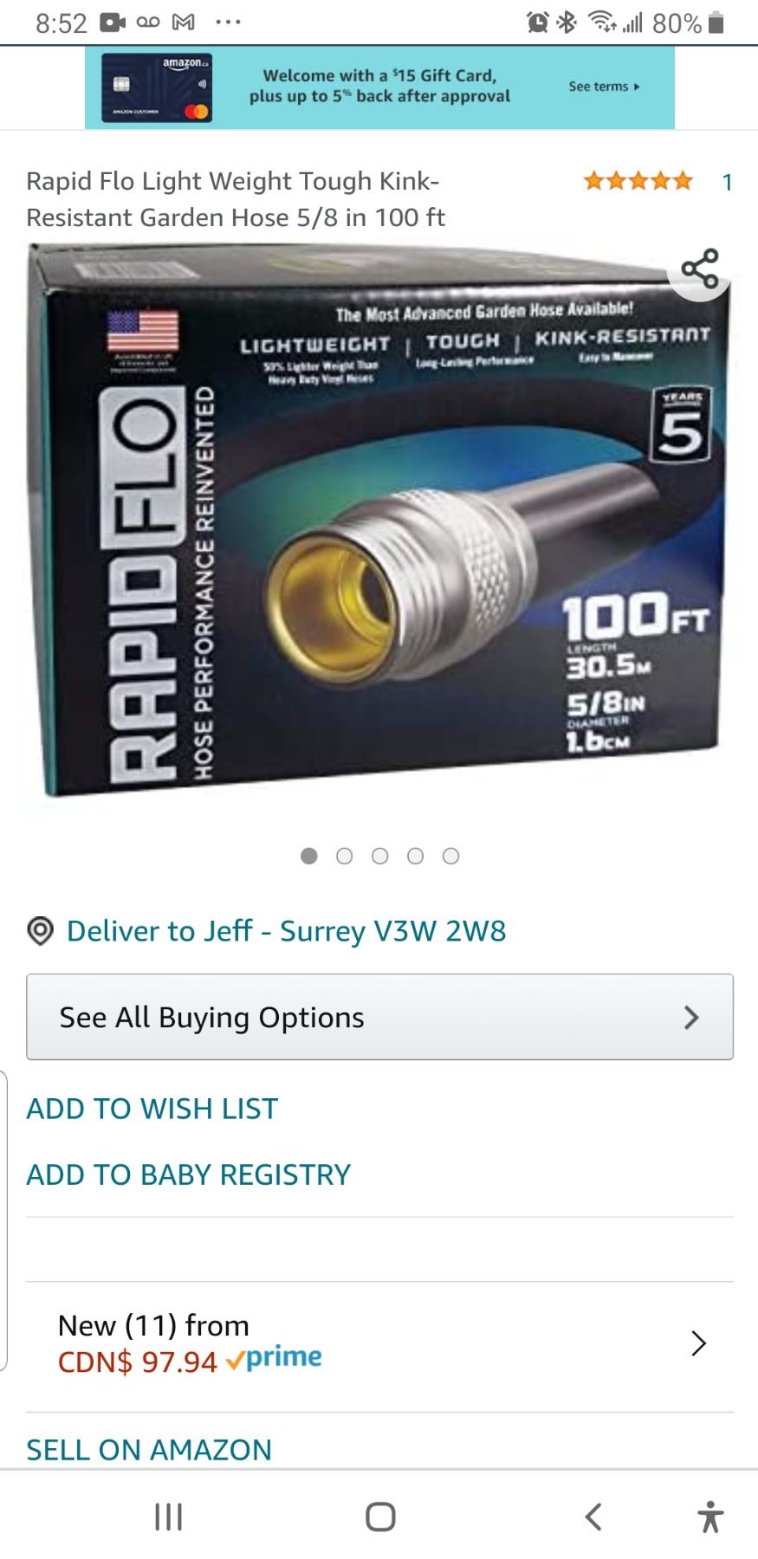758x1559 pixels.
Task: Open the accessibility shortcut icon
Action: (710, 1517)
